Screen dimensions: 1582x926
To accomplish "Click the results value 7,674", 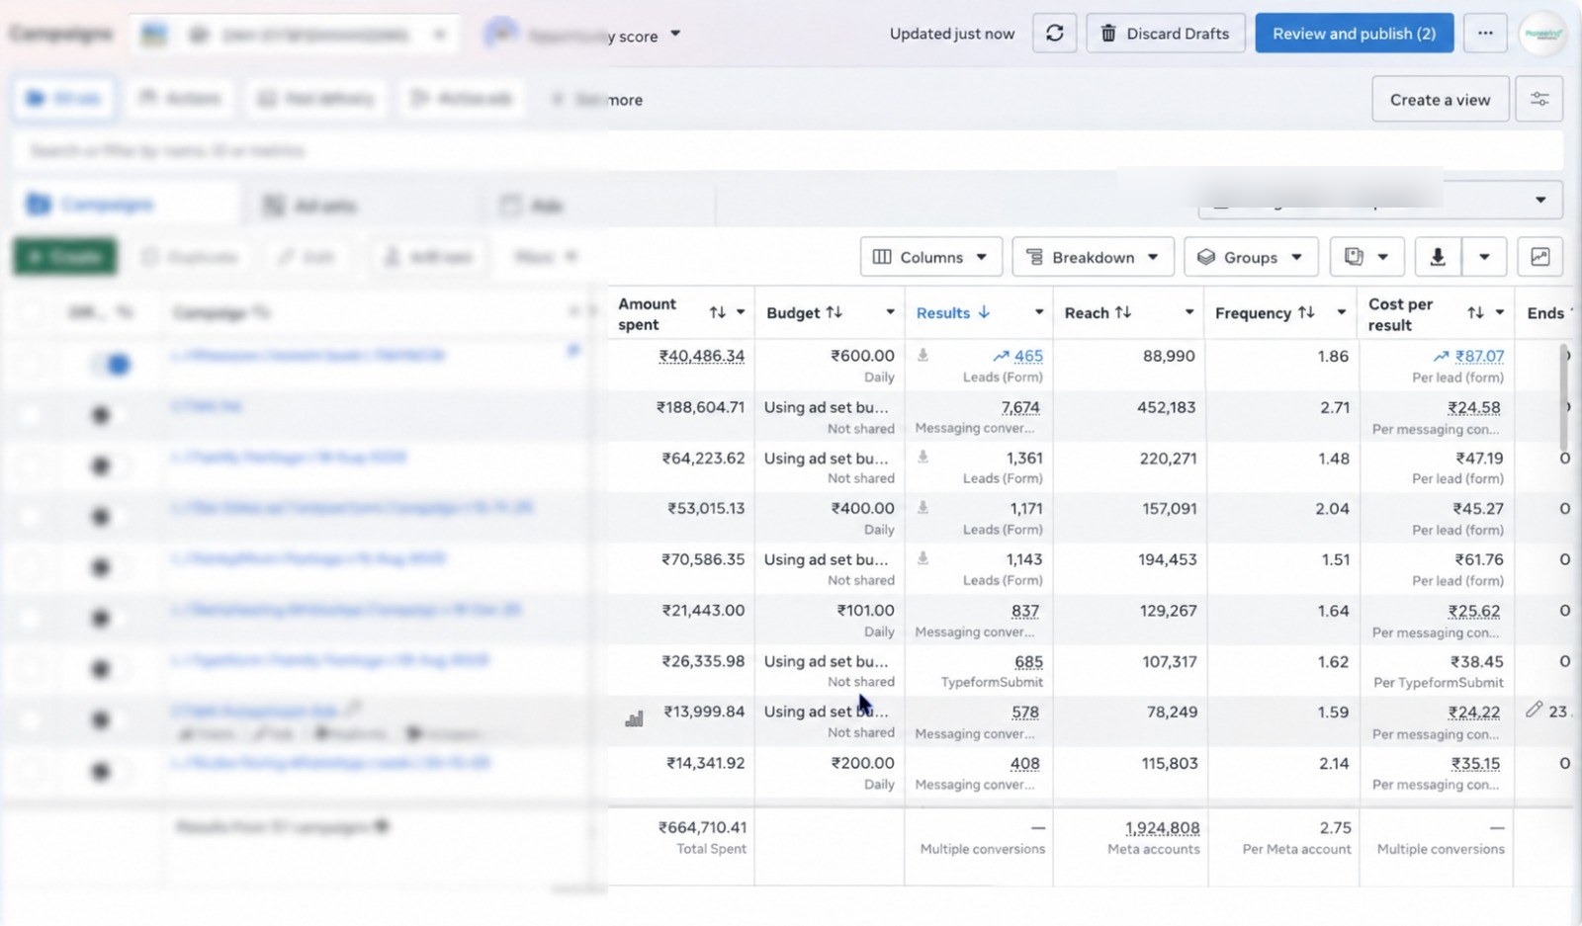I will point(1020,407).
